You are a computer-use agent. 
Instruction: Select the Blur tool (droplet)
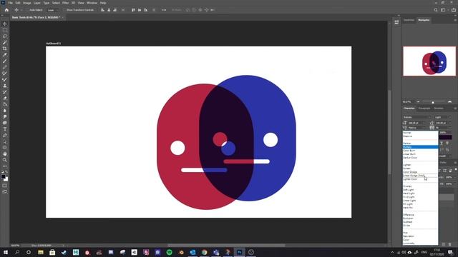(5, 111)
